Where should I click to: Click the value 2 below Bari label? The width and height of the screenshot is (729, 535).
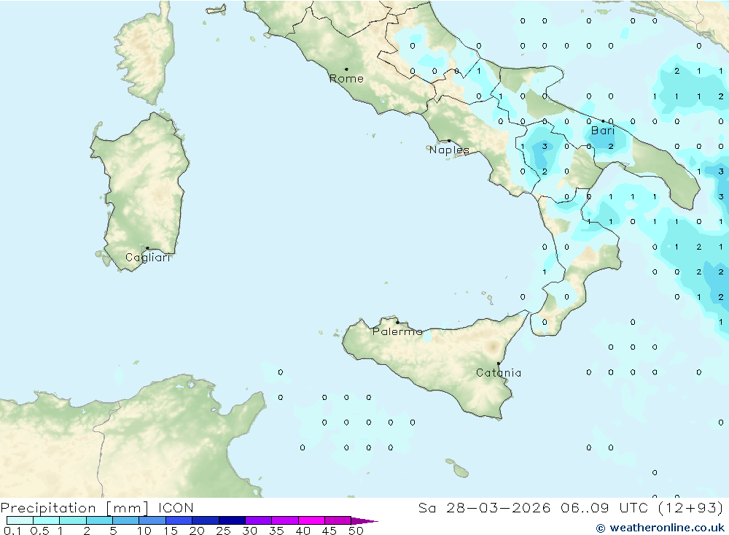pos(611,146)
